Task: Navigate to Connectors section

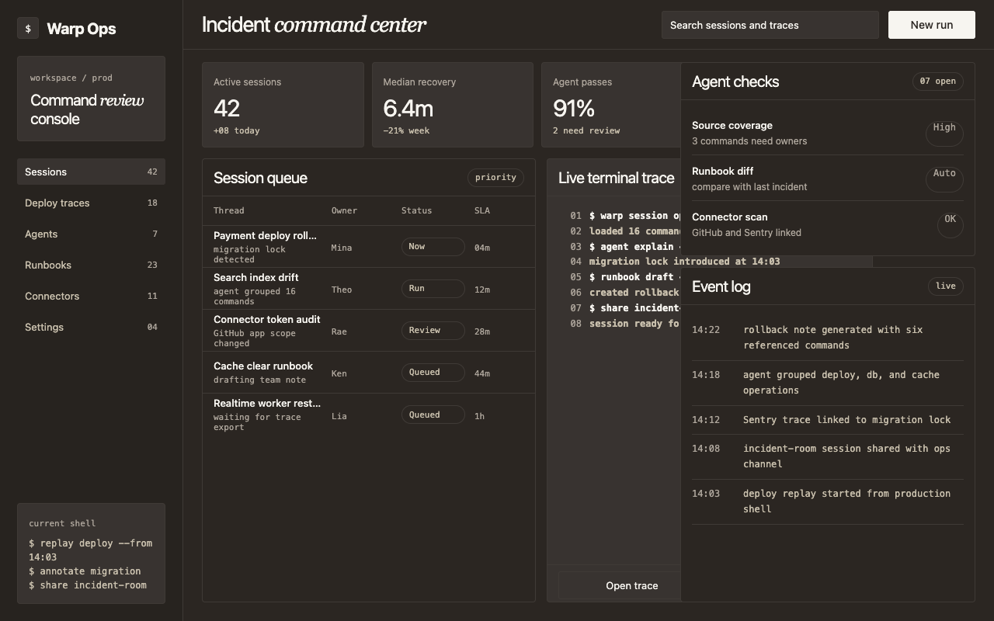Action: tap(91, 296)
